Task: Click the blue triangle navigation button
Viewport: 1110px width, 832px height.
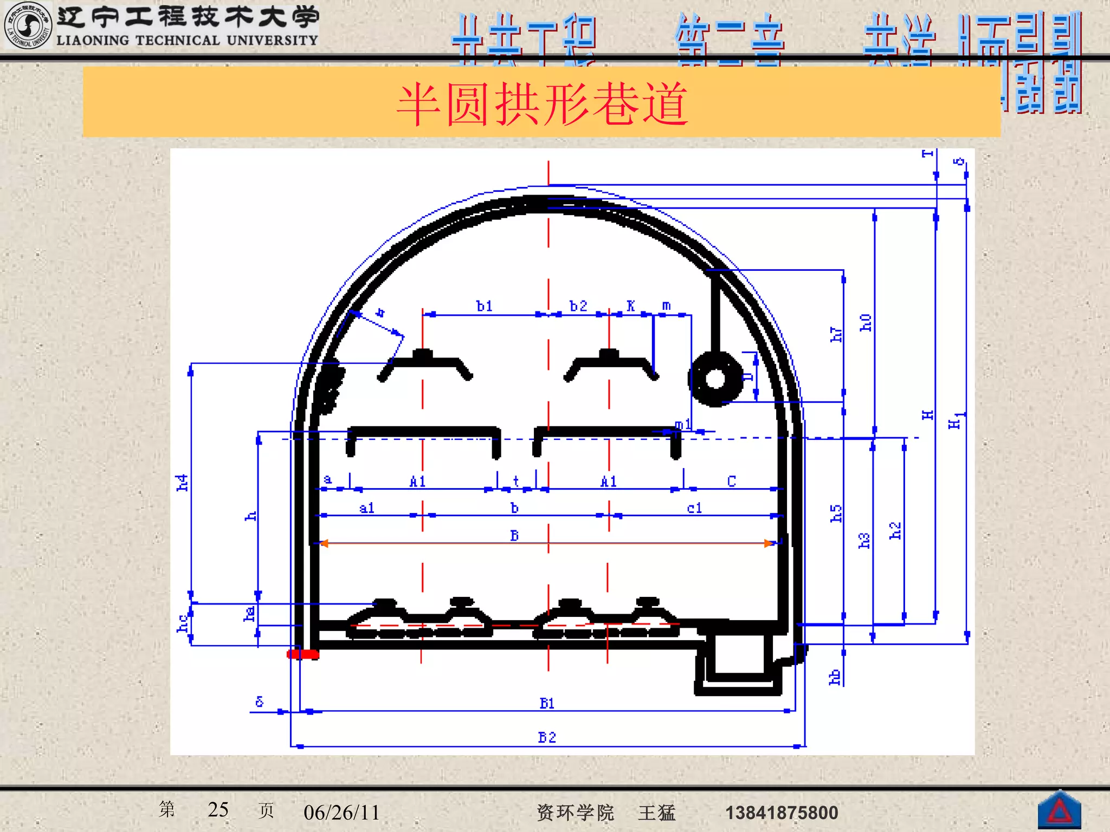Action: coord(1059,810)
